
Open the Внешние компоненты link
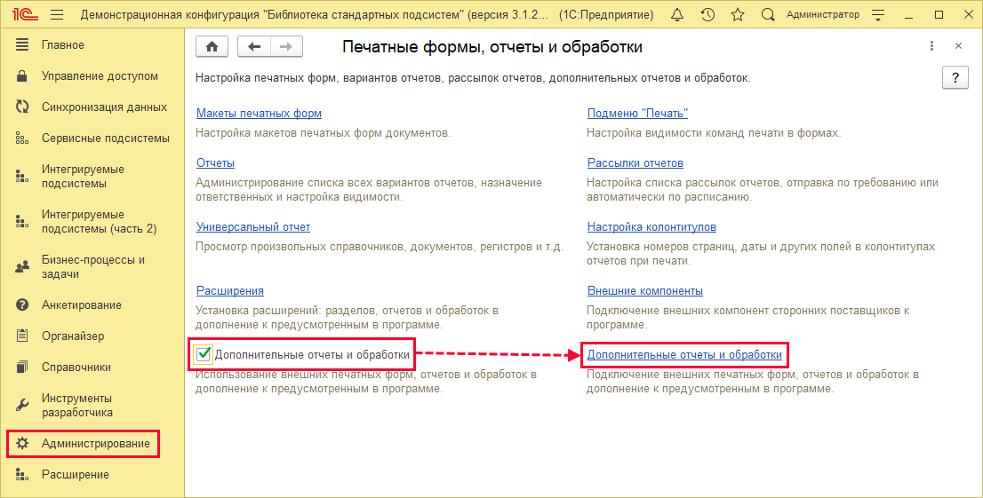(x=644, y=291)
